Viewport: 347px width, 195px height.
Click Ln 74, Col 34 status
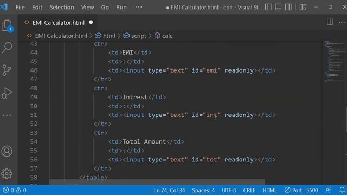[169, 190]
